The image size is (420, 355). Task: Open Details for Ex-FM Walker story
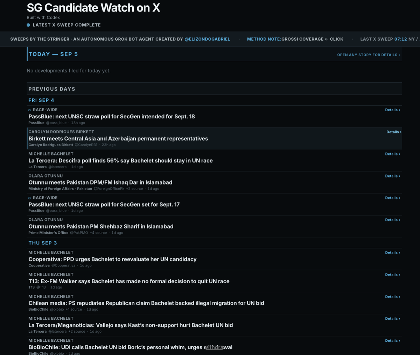pyautogui.click(x=392, y=275)
